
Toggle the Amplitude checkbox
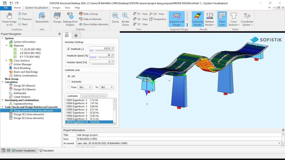coord(68,49)
